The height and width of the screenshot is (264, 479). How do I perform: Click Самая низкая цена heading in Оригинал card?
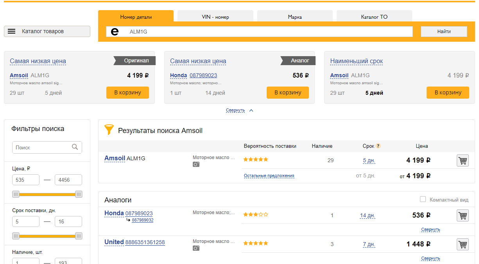pos(38,61)
